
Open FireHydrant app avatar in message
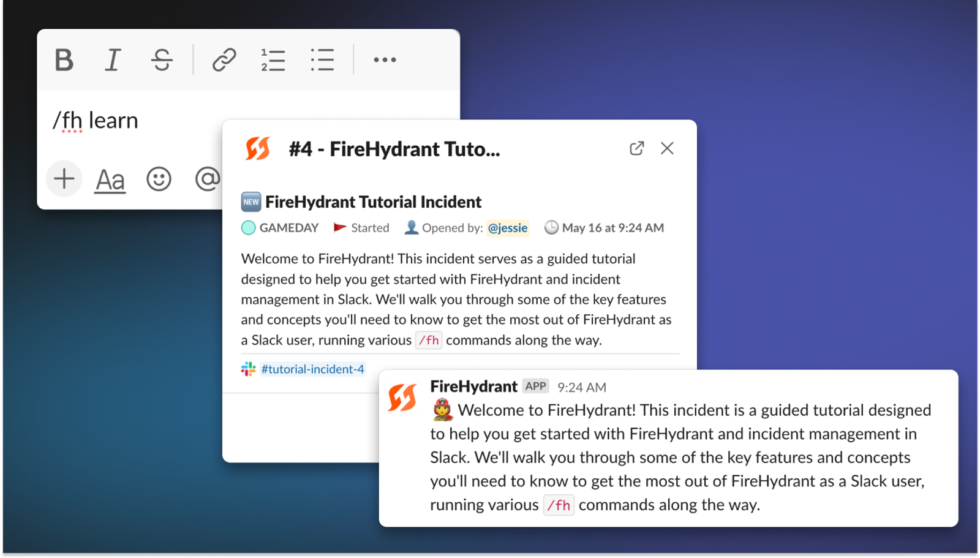(x=402, y=398)
